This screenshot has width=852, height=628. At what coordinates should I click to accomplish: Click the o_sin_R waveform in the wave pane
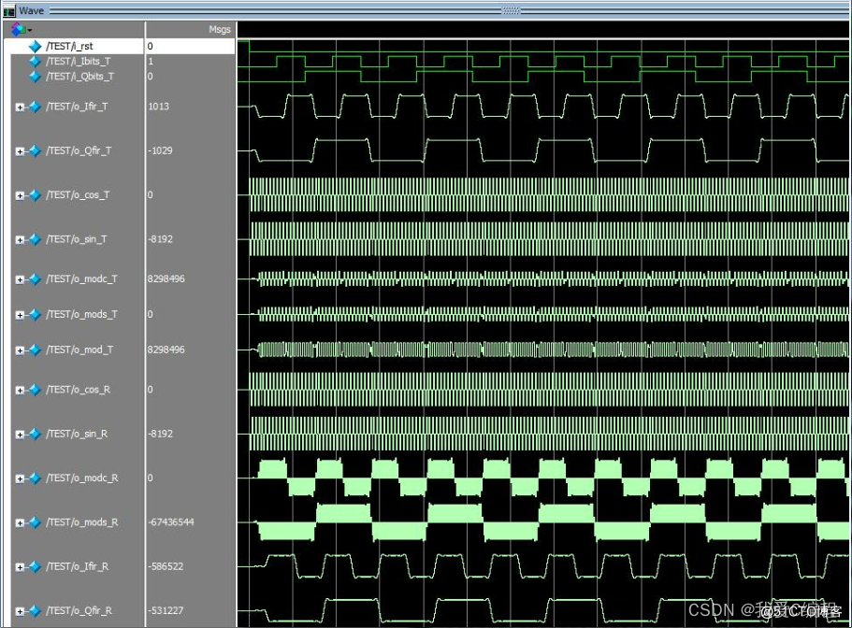click(x=542, y=434)
